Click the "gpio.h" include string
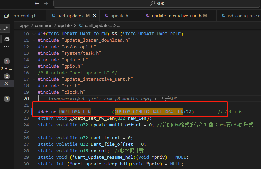Viewport: 261px width, 169px height. tap(72, 66)
